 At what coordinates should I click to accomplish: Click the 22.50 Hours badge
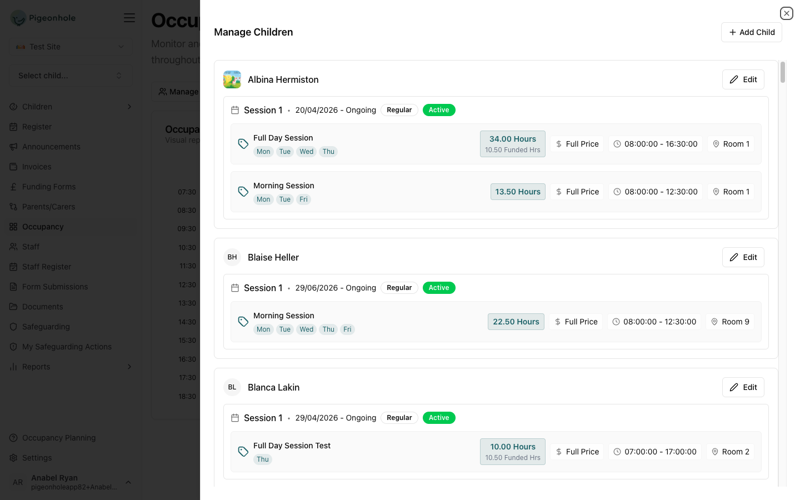point(516,322)
